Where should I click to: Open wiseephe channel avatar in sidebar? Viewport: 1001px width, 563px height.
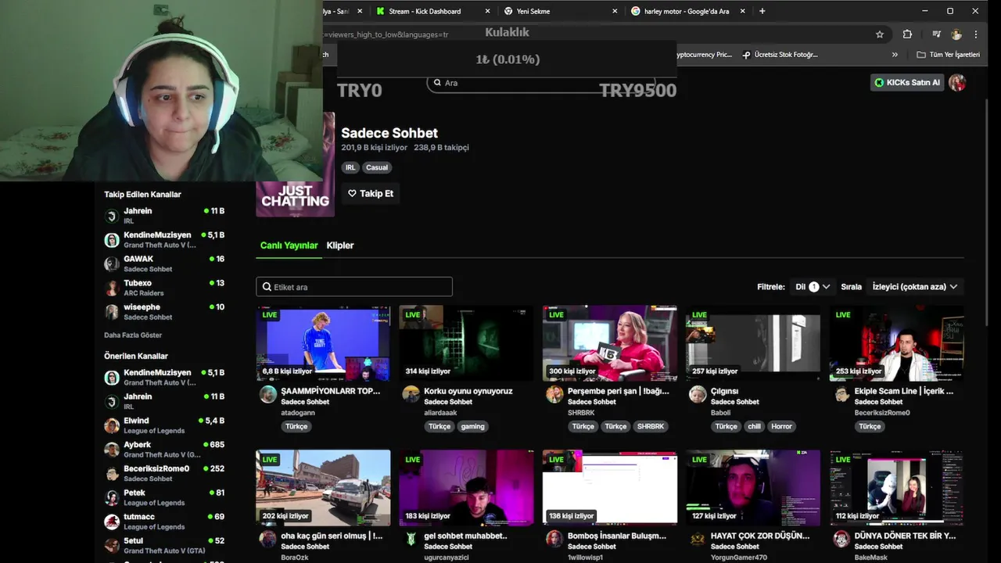[112, 312]
